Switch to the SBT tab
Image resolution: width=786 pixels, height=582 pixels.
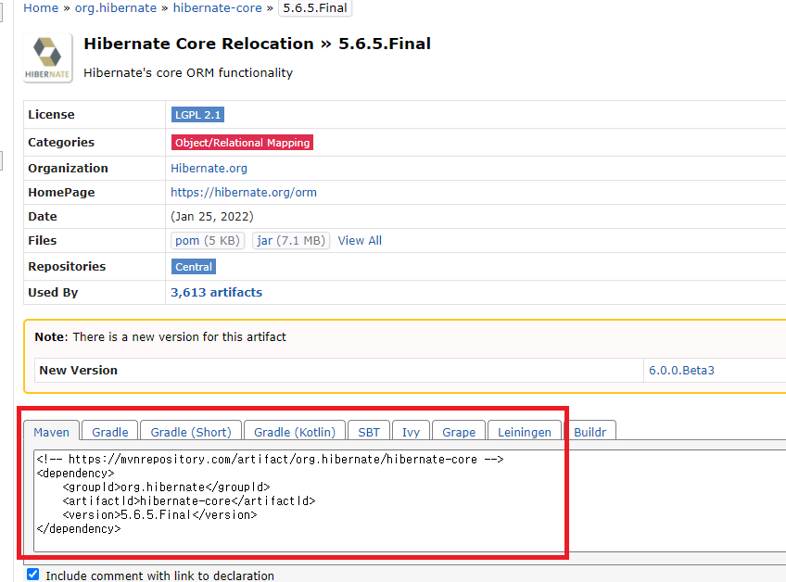point(369,432)
